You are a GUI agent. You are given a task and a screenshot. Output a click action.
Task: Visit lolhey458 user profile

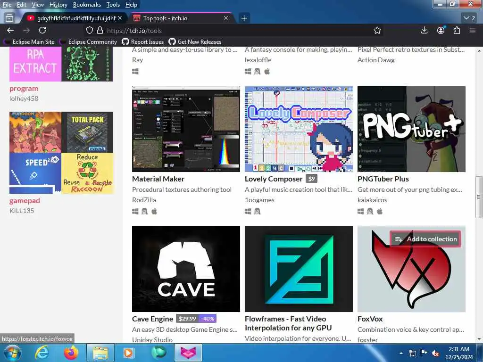pos(24,99)
